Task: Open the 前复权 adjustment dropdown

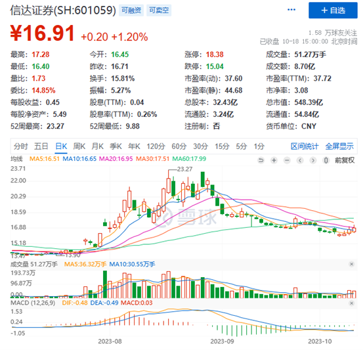Action: 345,160
